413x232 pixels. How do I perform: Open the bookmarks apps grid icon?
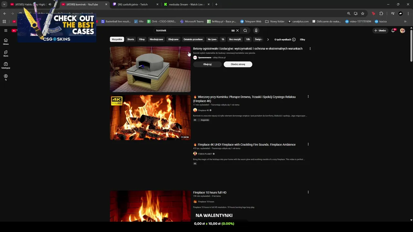pos(4,22)
